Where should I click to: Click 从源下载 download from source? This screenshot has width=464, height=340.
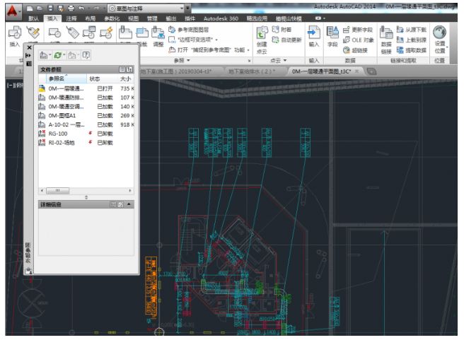[x=412, y=29]
